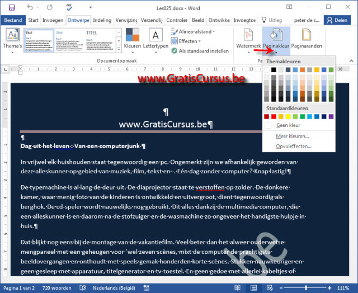Choose the purple standard color swatch
Image resolution: width=358 pixels, height=293 pixels.
(331, 117)
